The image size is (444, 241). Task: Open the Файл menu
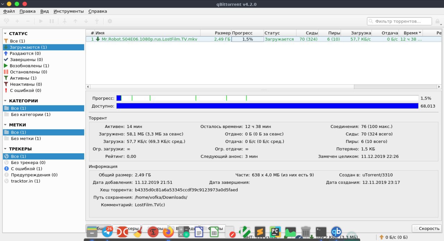[9, 11]
